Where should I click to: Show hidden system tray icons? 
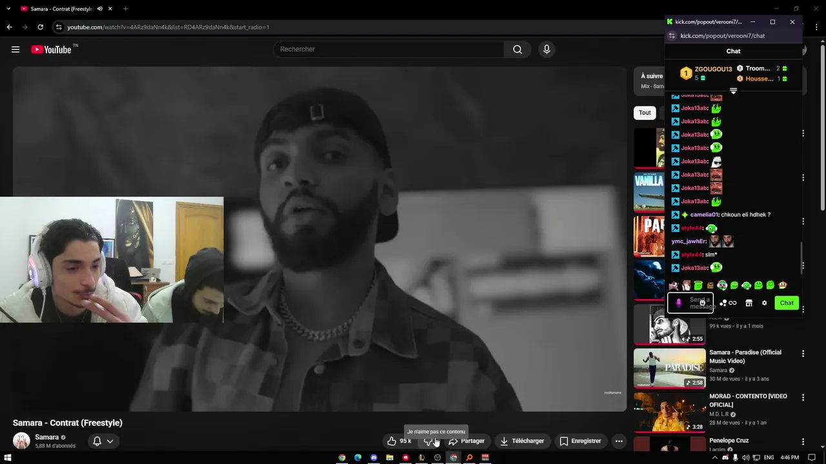[715, 458]
